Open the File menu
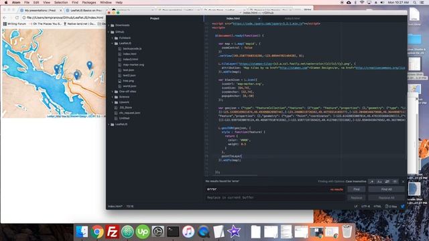This screenshot has width=429, height=241. (27, 3)
